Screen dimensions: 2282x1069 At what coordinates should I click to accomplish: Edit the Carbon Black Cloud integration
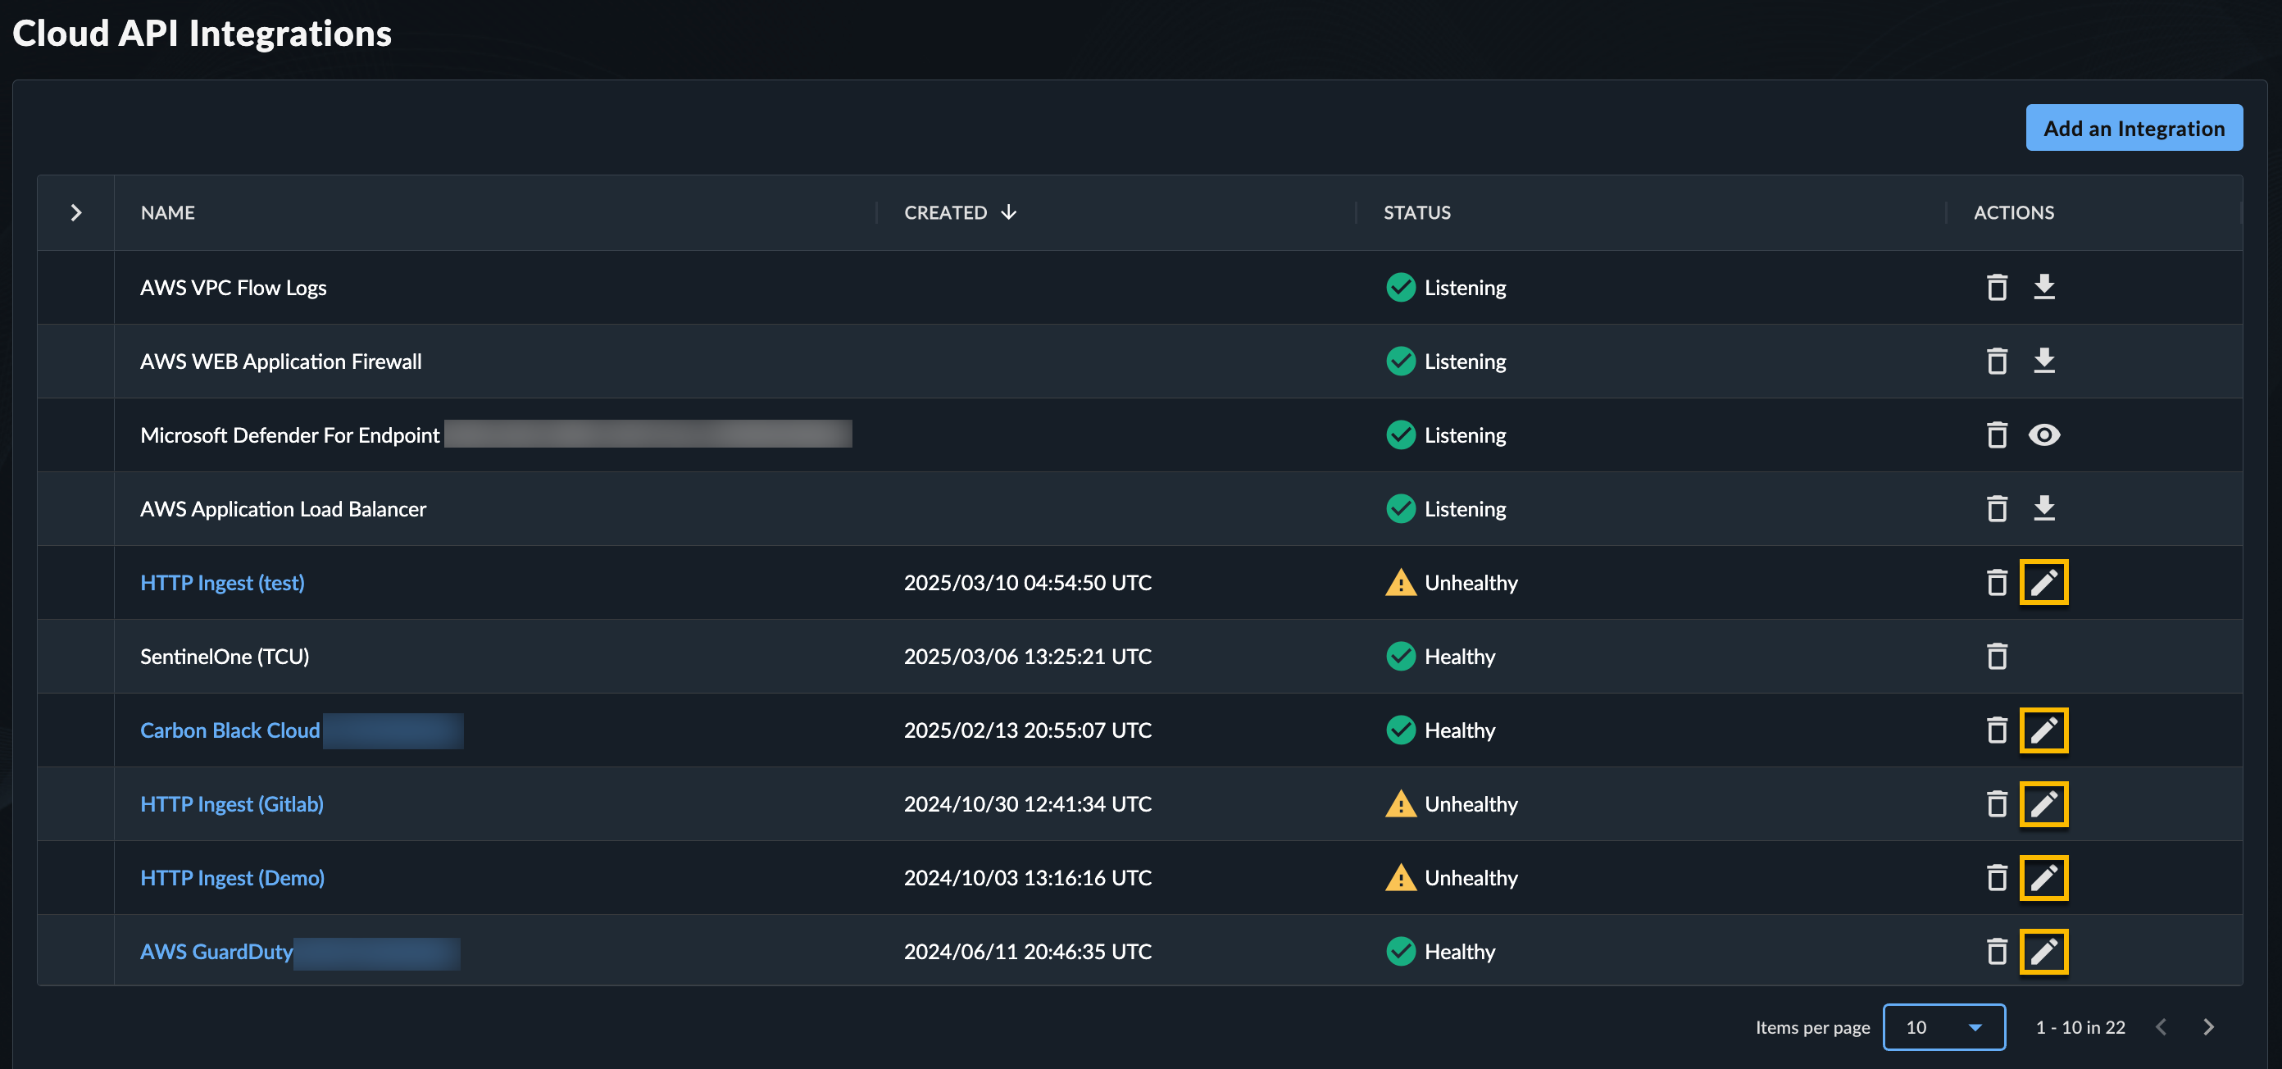pos(2043,730)
